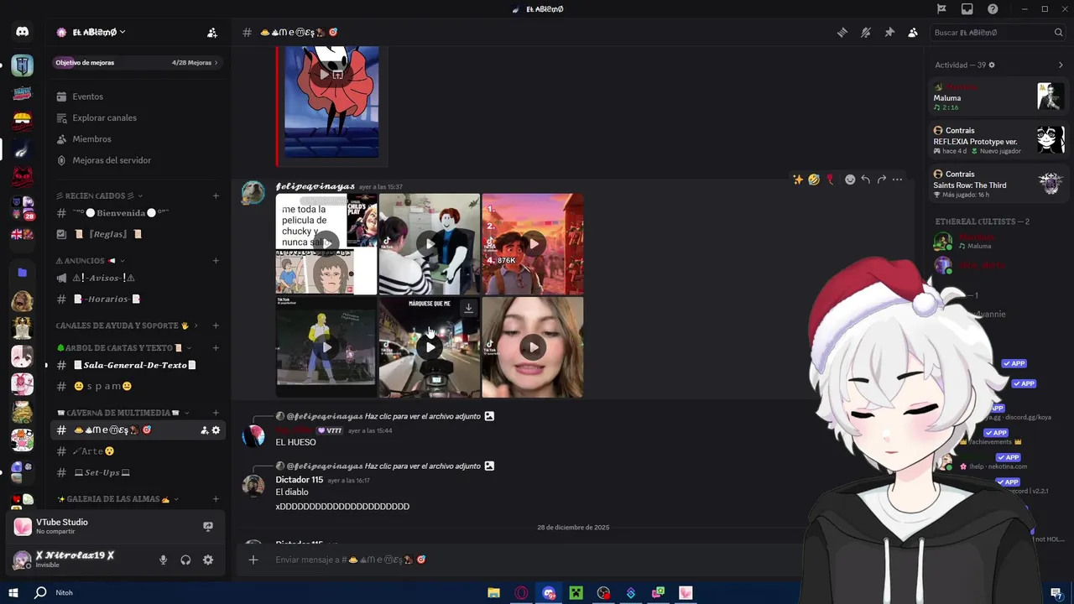Open the Horarios channel
Viewport: 1074px width, 604px height.
coord(106,299)
